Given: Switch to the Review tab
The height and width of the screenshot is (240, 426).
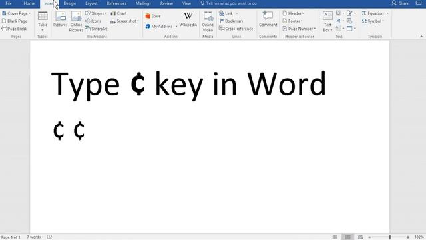Looking at the screenshot, I should [166, 3].
